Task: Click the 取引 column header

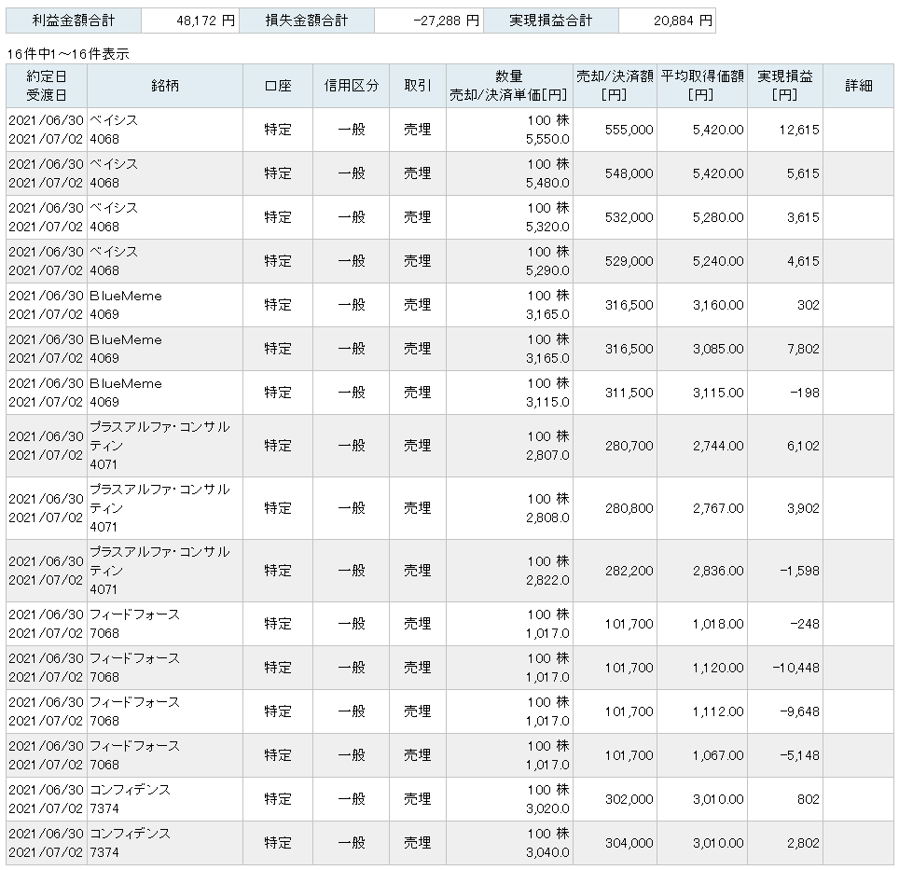Action: click(x=418, y=86)
